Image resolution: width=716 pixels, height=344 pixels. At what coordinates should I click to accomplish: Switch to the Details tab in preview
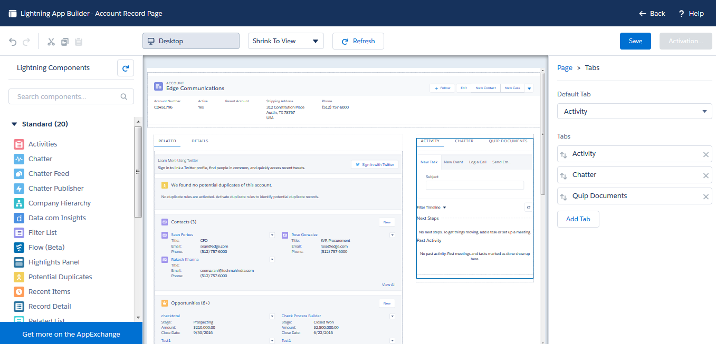(199, 141)
